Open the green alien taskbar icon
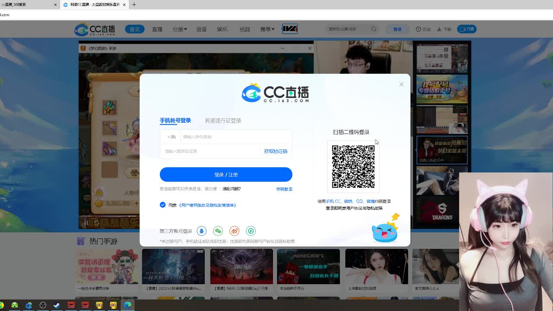This screenshot has height=311, width=553. [x=15, y=305]
